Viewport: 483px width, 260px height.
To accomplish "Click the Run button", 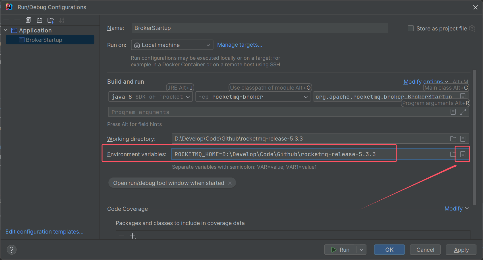I will click(x=341, y=250).
